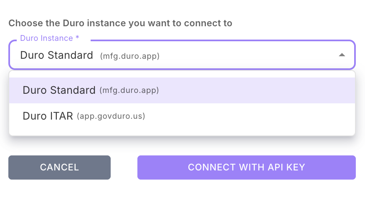
Task: Pick the government ITAR instance row
Action: click(x=182, y=116)
